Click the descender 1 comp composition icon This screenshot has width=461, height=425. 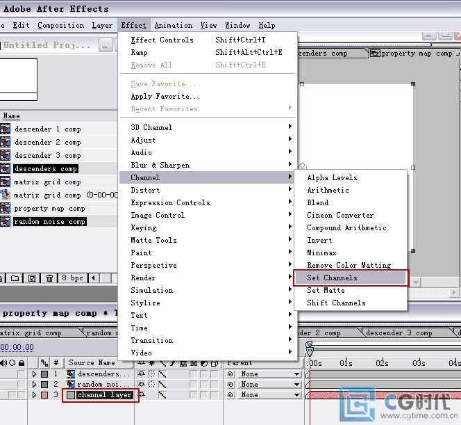6,129
